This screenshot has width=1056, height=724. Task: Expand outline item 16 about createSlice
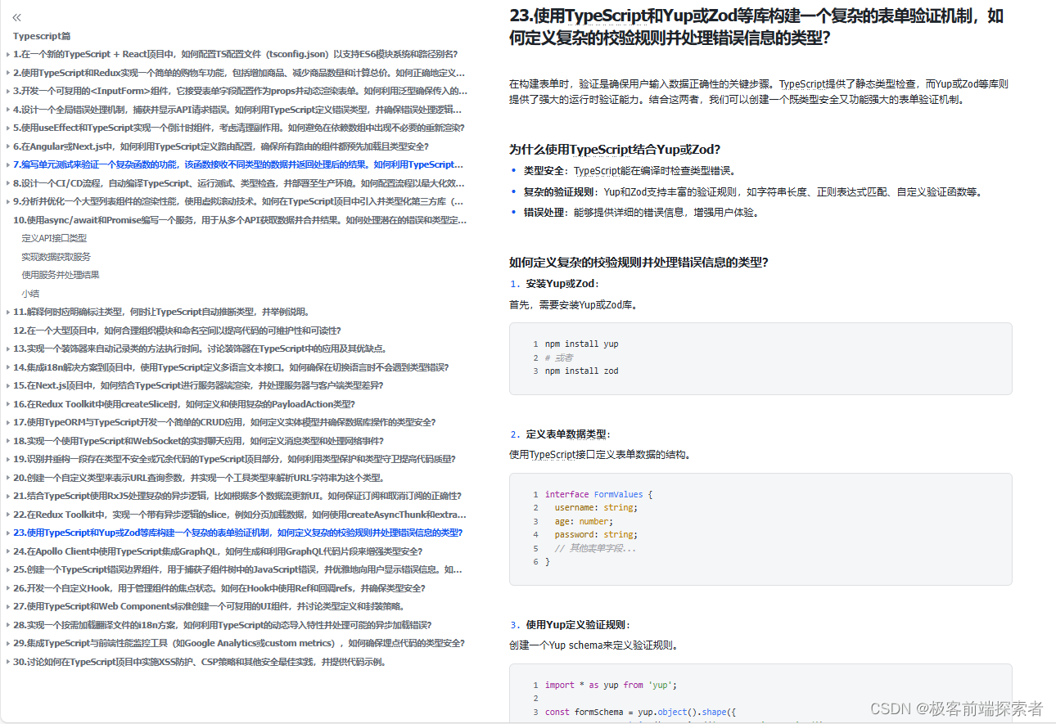pyautogui.click(x=8, y=404)
